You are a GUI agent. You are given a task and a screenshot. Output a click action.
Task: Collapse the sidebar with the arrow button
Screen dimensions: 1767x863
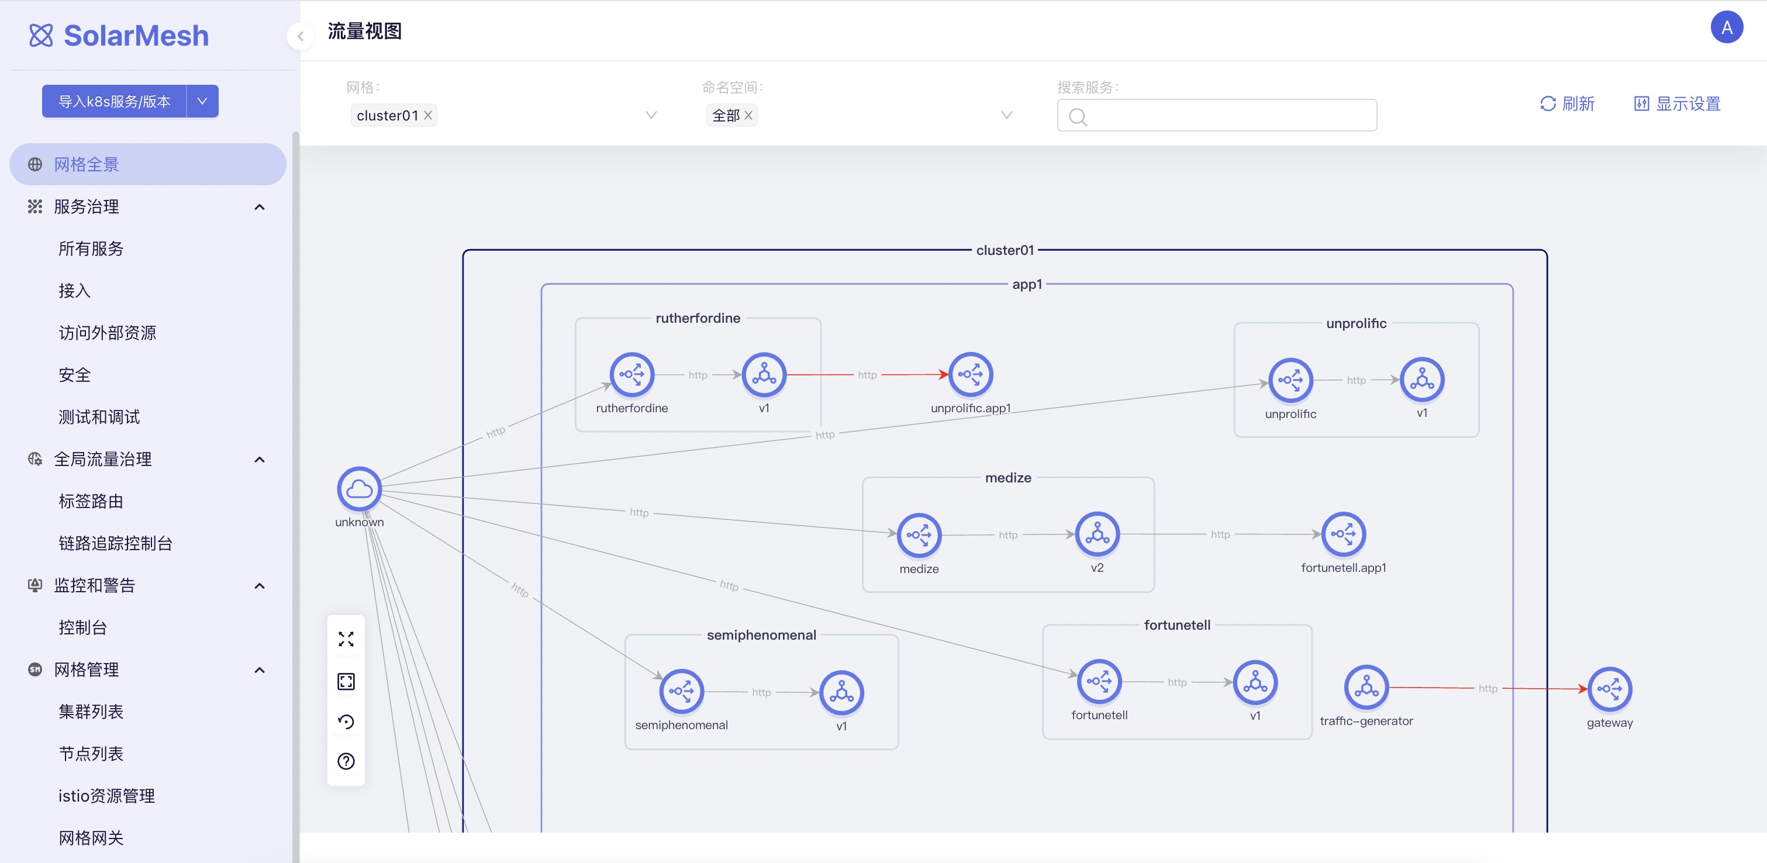300,36
